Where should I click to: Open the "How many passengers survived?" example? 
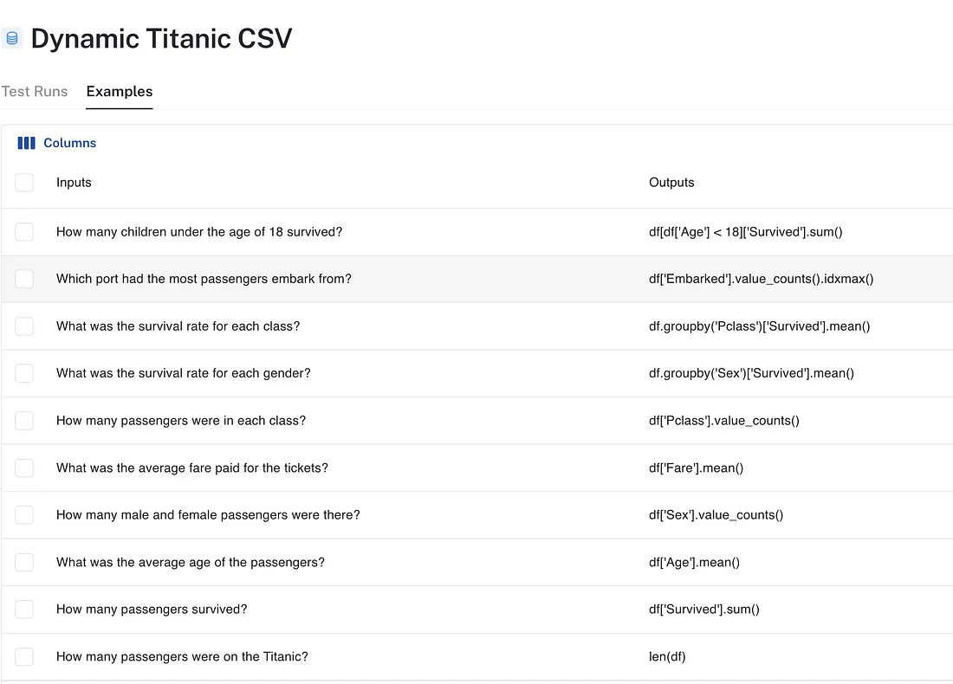(152, 610)
